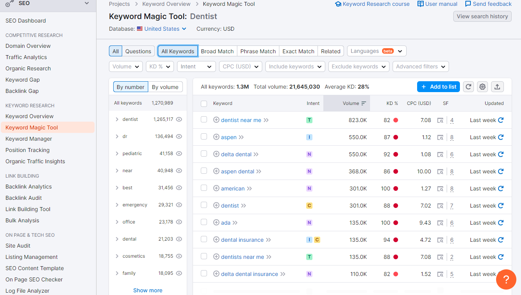Open table settings gear icon
The image size is (521, 295).
tap(482, 87)
